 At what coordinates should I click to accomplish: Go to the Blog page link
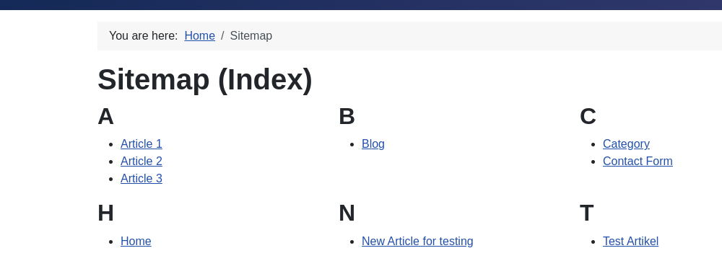pos(373,144)
